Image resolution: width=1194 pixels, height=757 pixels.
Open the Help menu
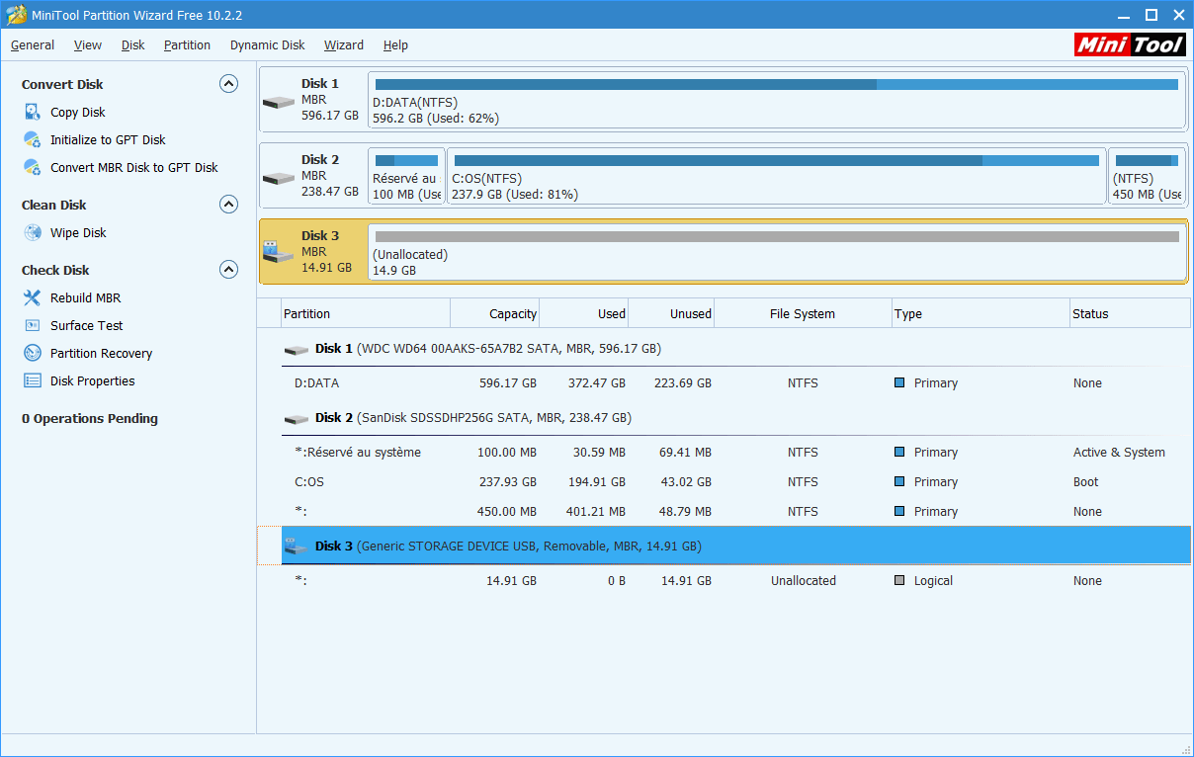point(395,44)
